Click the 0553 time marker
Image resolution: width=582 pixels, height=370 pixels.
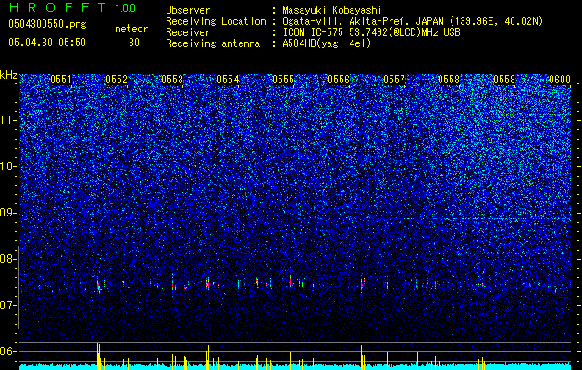click(172, 80)
